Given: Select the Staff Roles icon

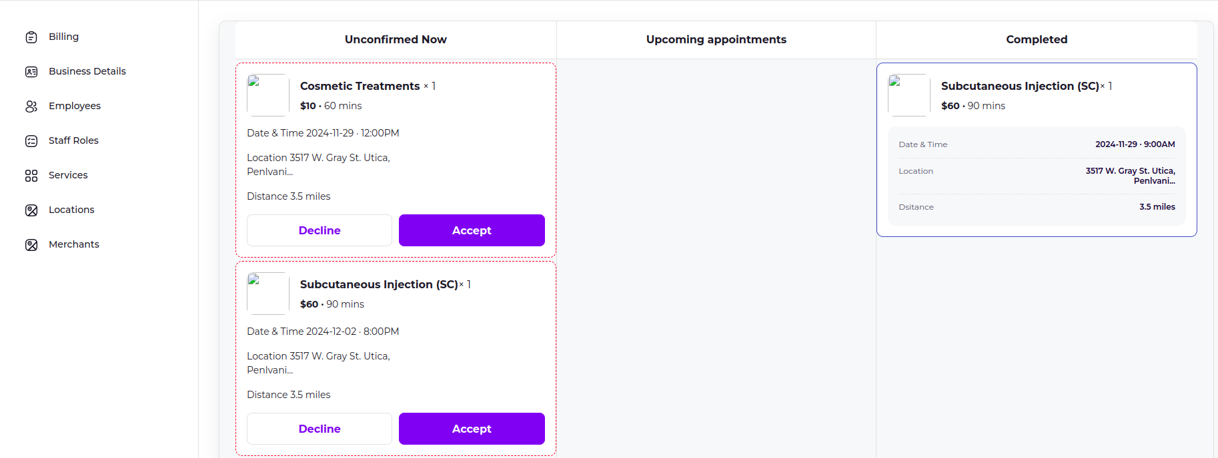Looking at the screenshot, I should (x=31, y=140).
